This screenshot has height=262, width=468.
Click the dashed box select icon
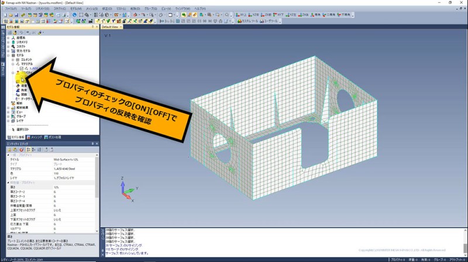[81, 15]
